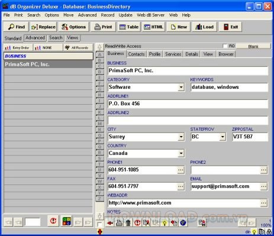This screenshot has width=274, height=236.
Task: Select the Advanced tab below the toolbar
Action: tap(35, 38)
